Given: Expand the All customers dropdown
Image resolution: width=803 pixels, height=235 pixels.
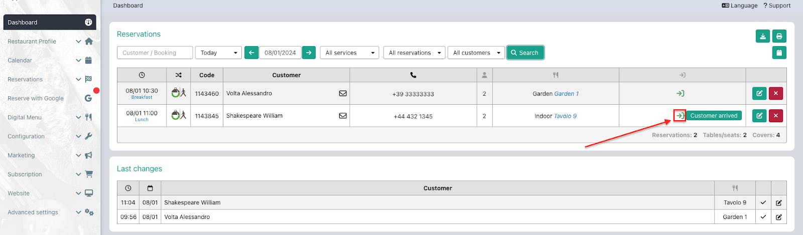Looking at the screenshot, I should click(x=476, y=53).
